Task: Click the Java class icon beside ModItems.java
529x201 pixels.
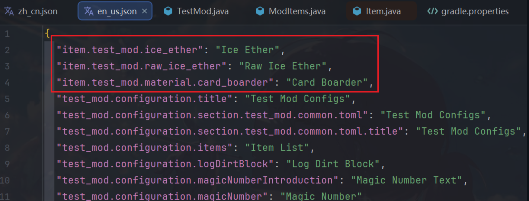Action: pyautogui.click(x=260, y=11)
